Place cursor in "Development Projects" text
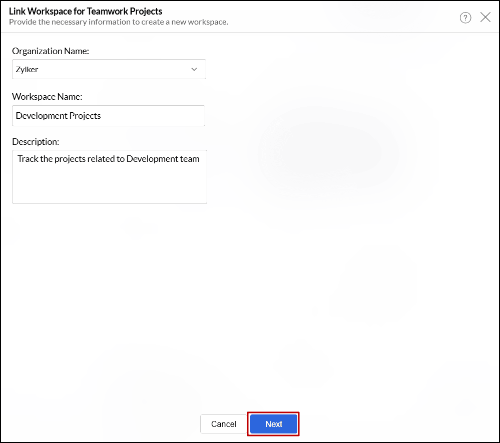 (x=59, y=116)
